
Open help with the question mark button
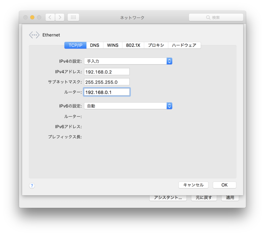click(32, 185)
